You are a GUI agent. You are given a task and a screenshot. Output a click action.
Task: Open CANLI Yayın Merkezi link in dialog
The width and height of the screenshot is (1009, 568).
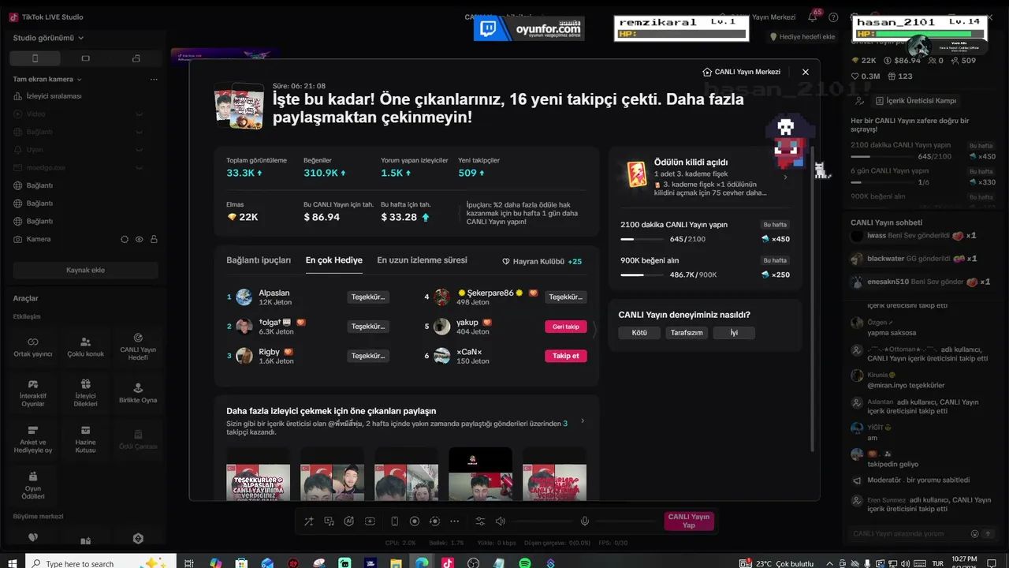[x=741, y=72]
